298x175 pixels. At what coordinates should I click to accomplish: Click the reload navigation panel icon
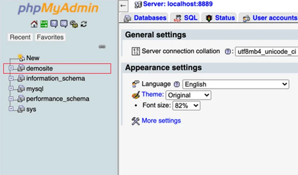point(83,24)
